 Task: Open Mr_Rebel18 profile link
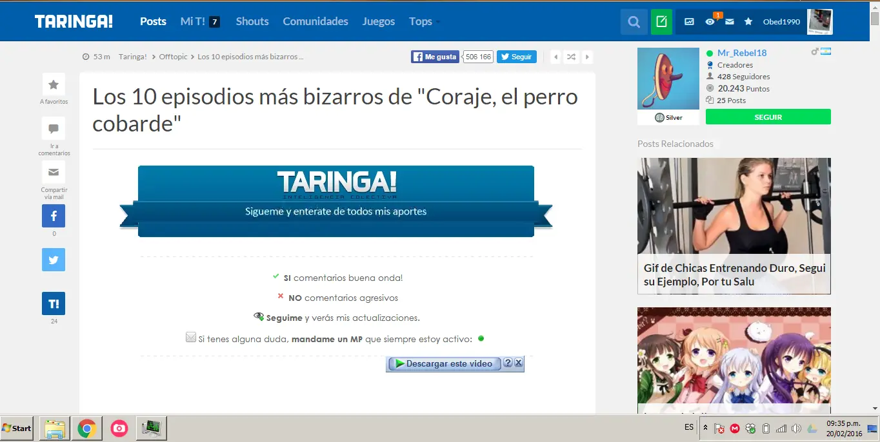(x=742, y=53)
